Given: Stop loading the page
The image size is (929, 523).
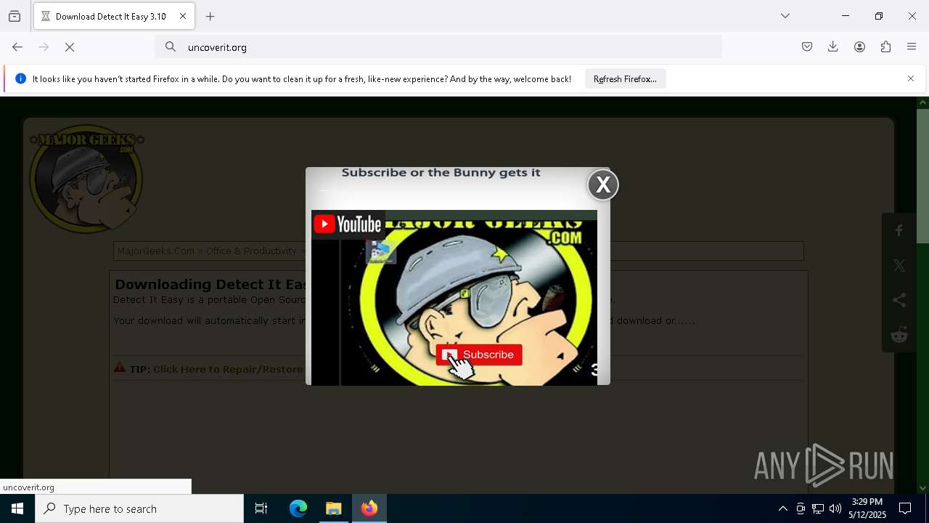Looking at the screenshot, I should (x=70, y=47).
